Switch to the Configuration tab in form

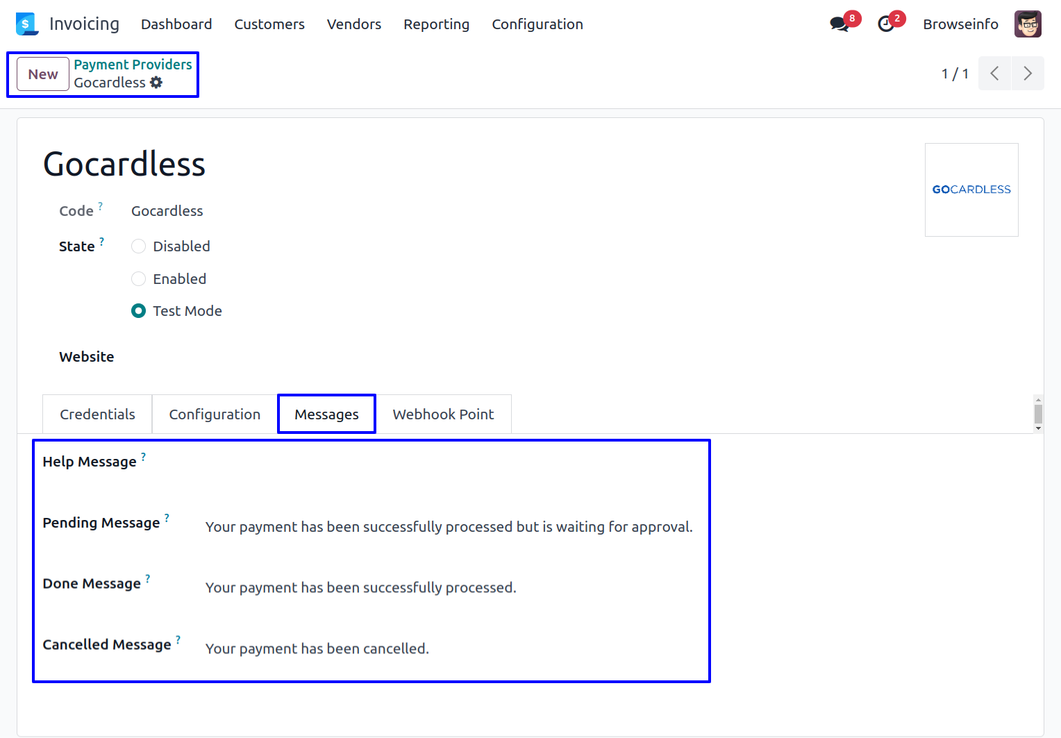[215, 414]
